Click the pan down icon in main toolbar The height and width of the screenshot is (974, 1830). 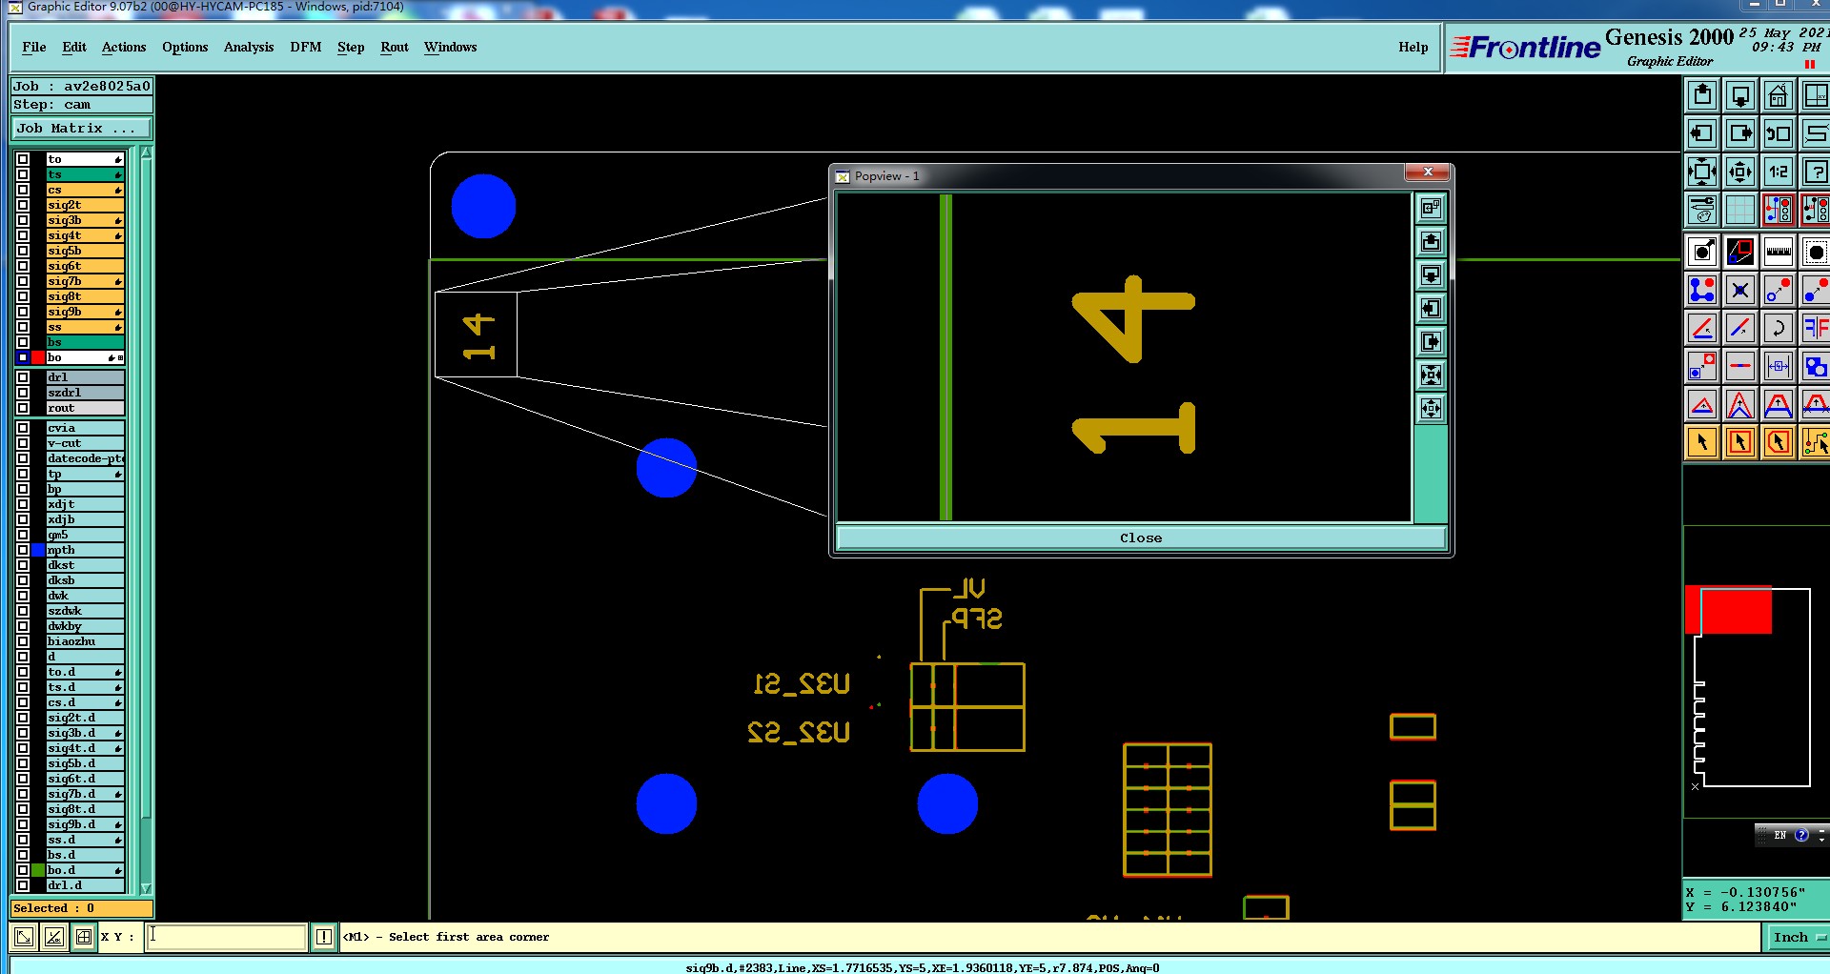(1740, 95)
